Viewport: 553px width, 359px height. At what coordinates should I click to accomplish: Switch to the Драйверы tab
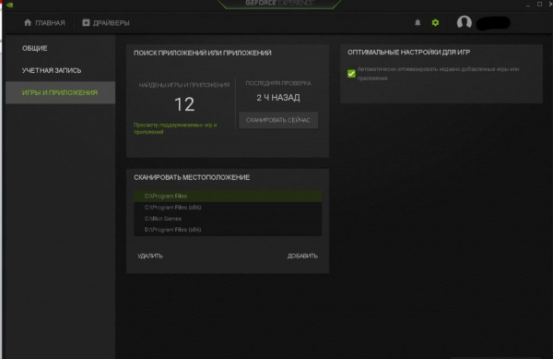(x=106, y=23)
